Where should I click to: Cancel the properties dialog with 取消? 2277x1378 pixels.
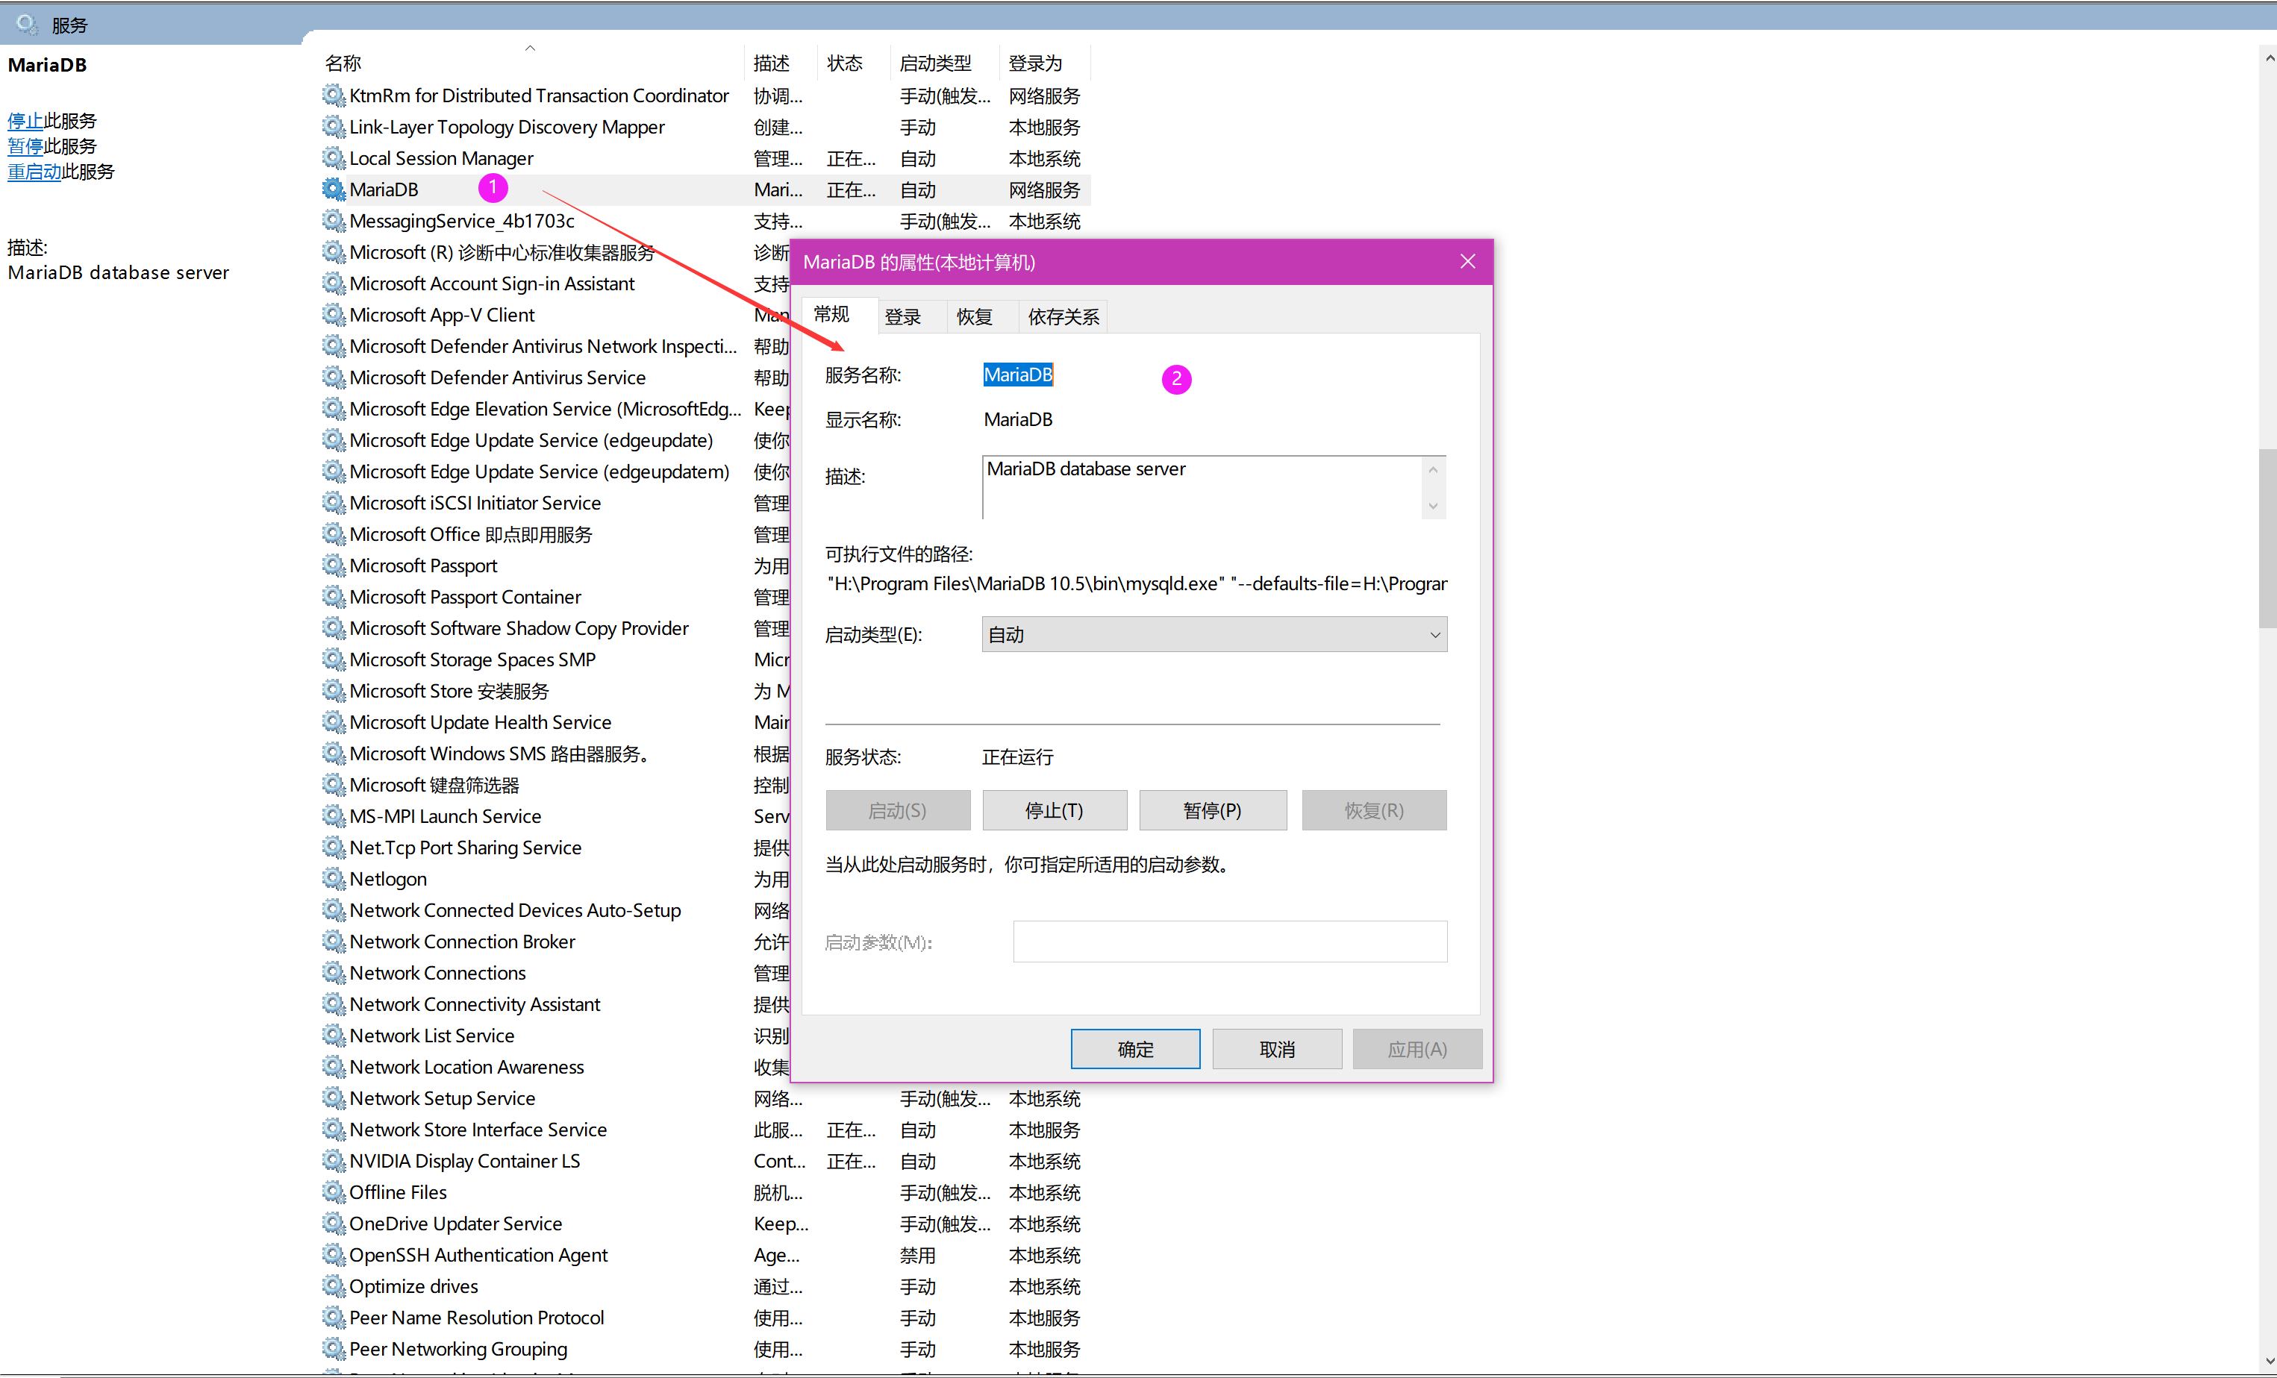[x=1277, y=1049]
